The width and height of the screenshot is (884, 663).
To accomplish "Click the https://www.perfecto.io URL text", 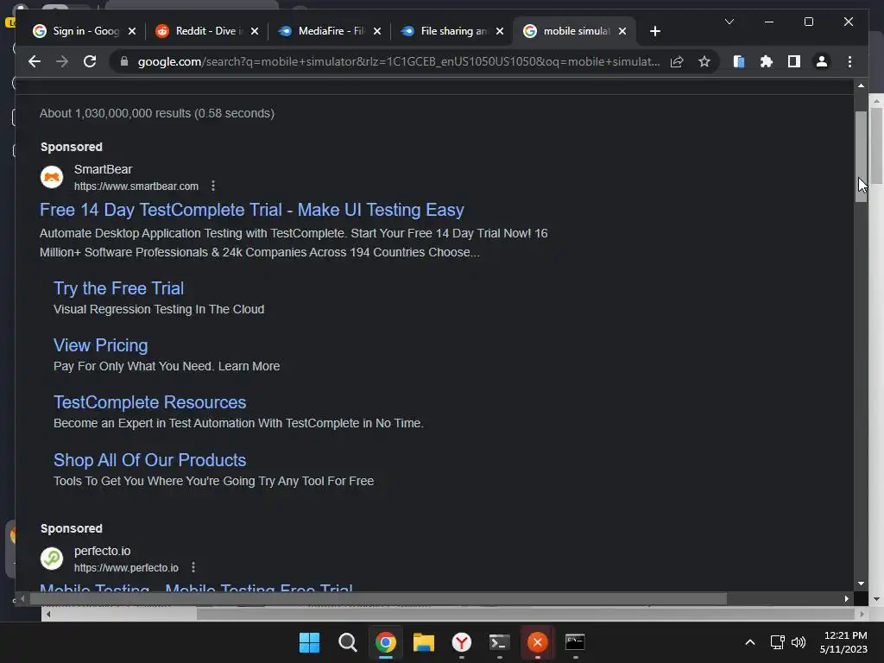I will pos(126,568).
